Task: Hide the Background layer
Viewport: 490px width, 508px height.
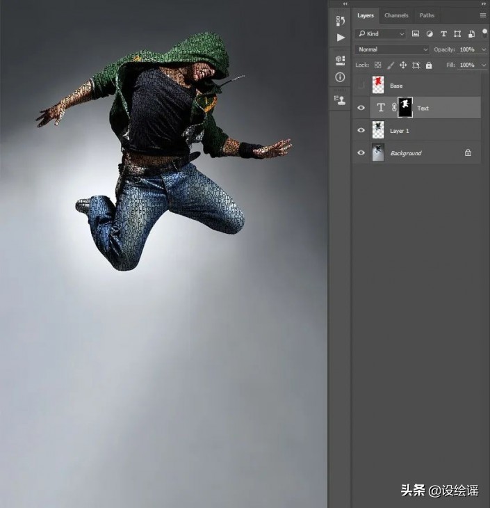Action: coord(361,153)
